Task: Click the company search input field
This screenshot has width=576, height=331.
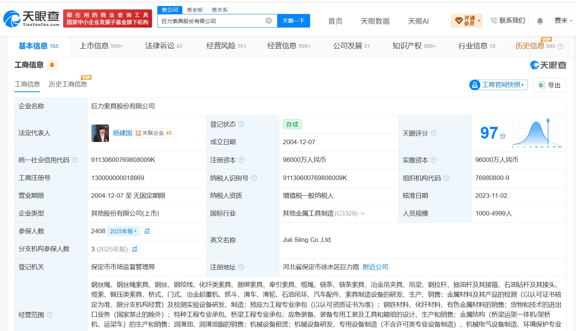Action: 212,21
